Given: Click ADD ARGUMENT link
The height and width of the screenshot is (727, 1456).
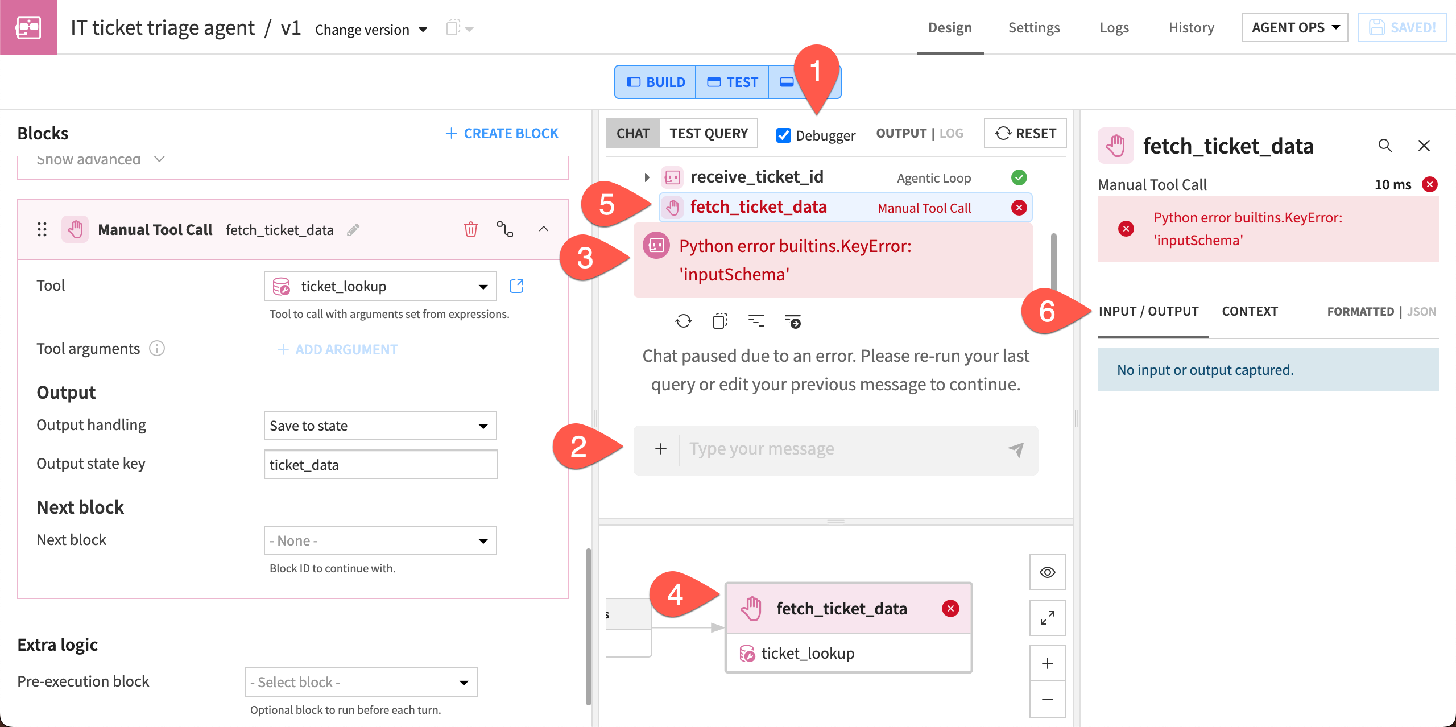Looking at the screenshot, I should 338,349.
